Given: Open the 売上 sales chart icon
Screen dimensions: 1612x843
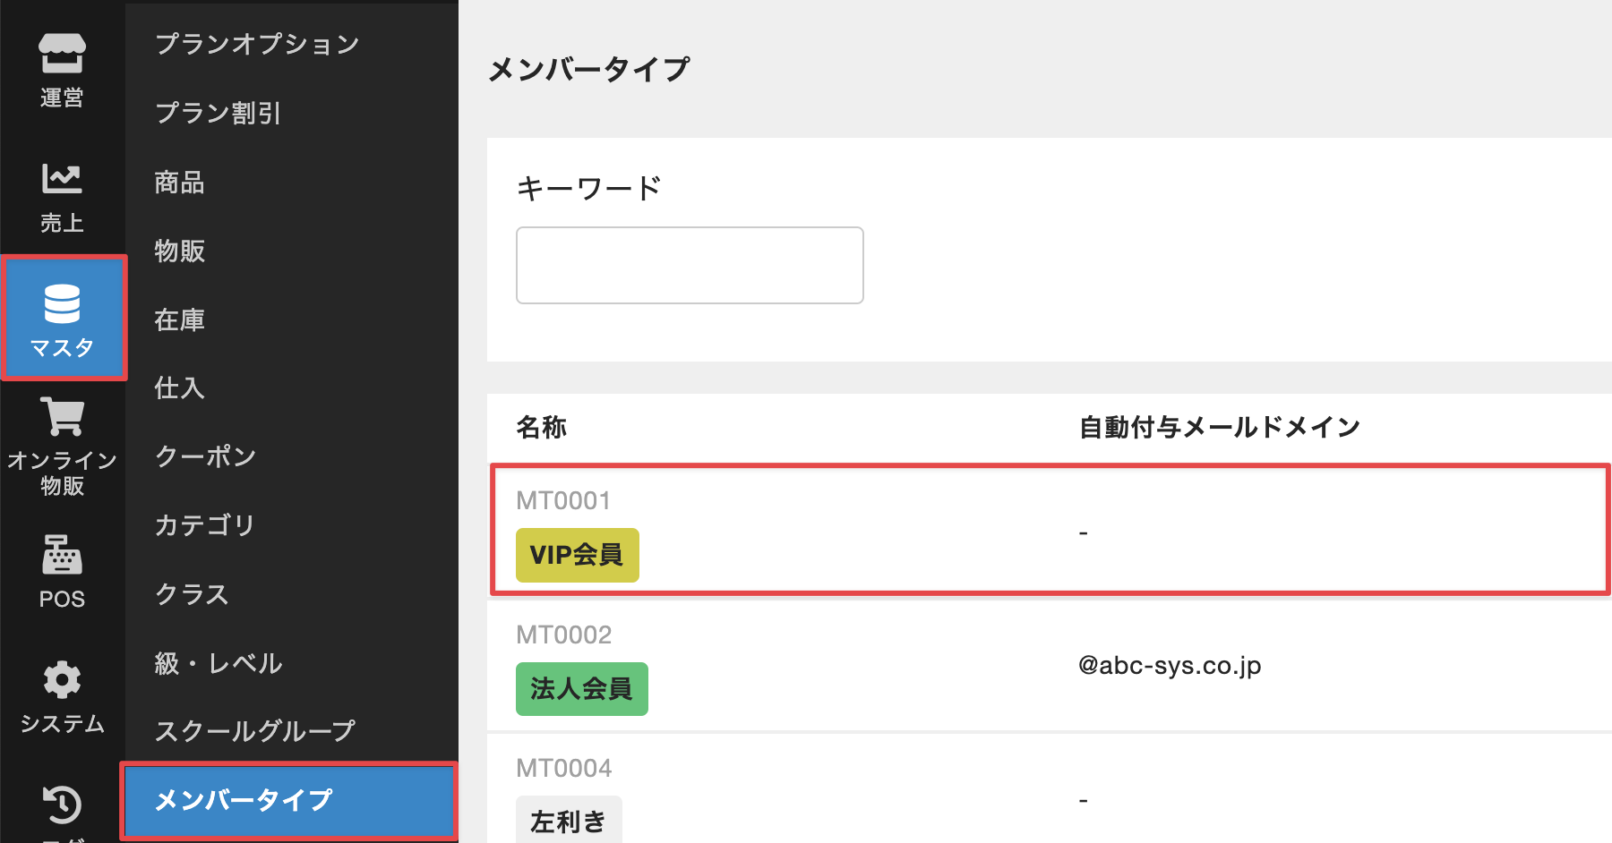Looking at the screenshot, I should tap(62, 179).
